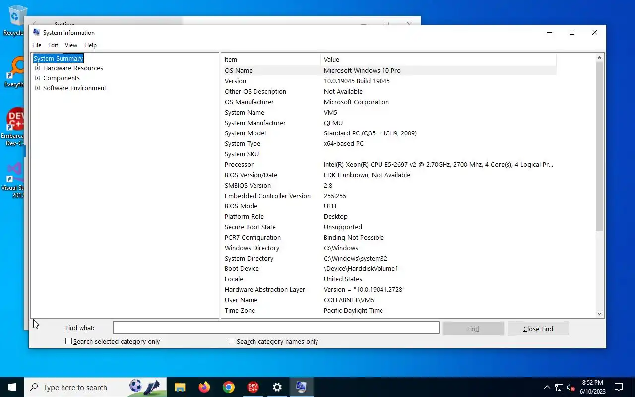This screenshot has width=635, height=397.
Task: Select the Secure Boot State row
Action: (388, 227)
